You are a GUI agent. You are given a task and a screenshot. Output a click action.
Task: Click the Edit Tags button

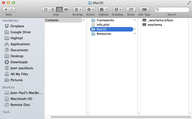pyautogui.click(x=144, y=9)
